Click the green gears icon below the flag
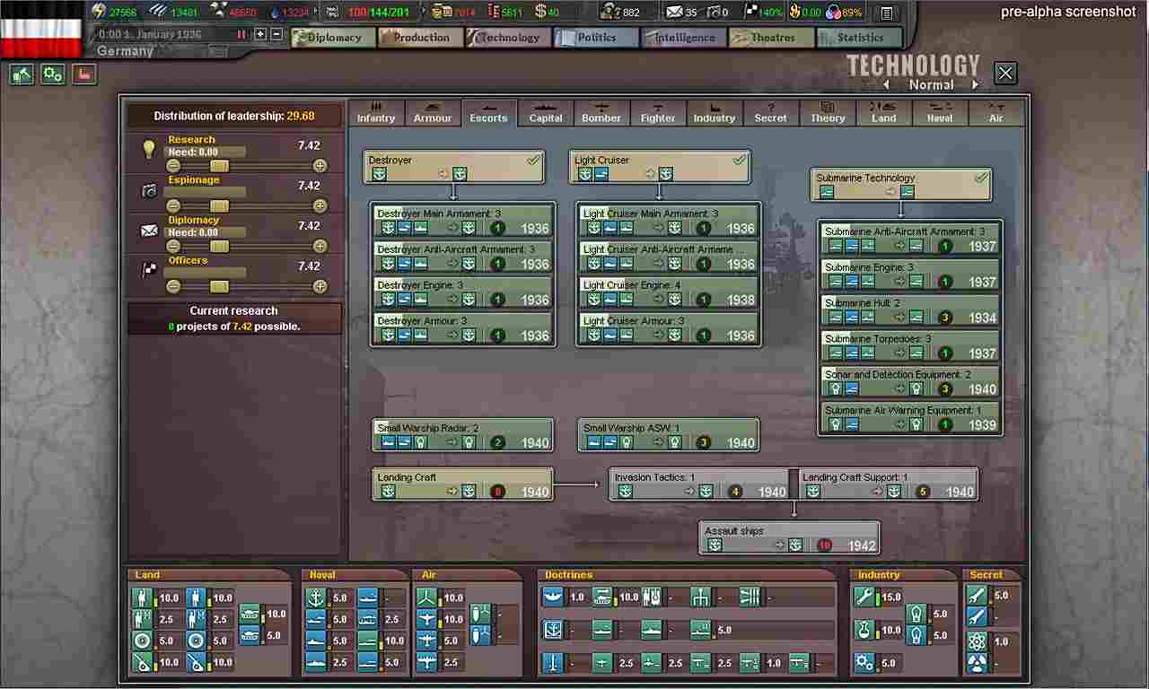 [53, 74]
